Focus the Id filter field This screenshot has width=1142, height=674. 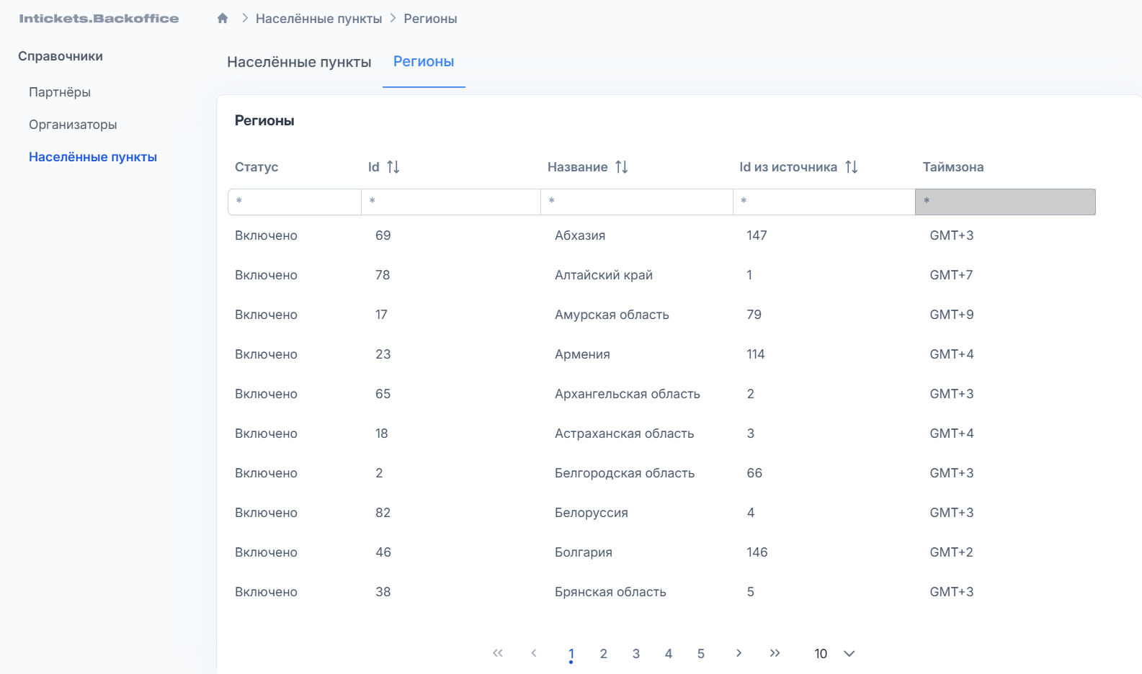coord(451,202)
